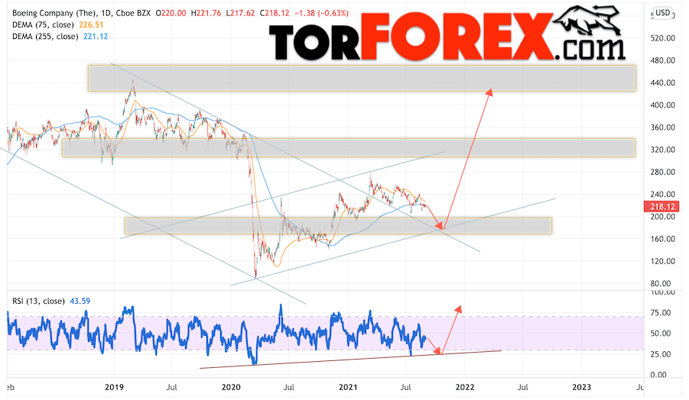Image resolution: width=689 pixels, height=400 pixels.
Task: Click the 320.00 price axis label
Action: tap(663, 150)
